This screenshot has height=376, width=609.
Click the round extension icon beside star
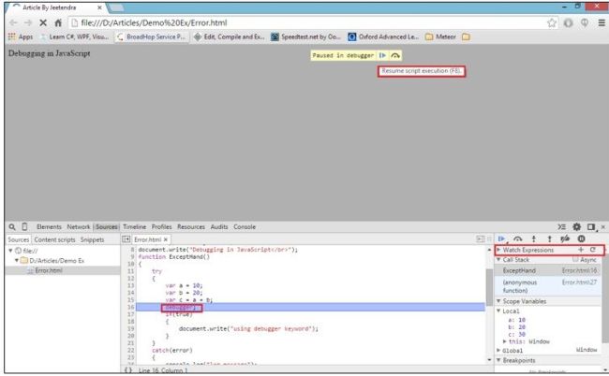coord(568,22)
